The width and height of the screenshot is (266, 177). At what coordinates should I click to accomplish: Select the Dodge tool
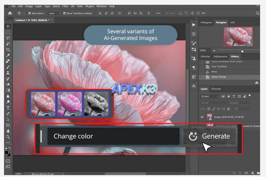pyautogui.click(x=8, y=102)
